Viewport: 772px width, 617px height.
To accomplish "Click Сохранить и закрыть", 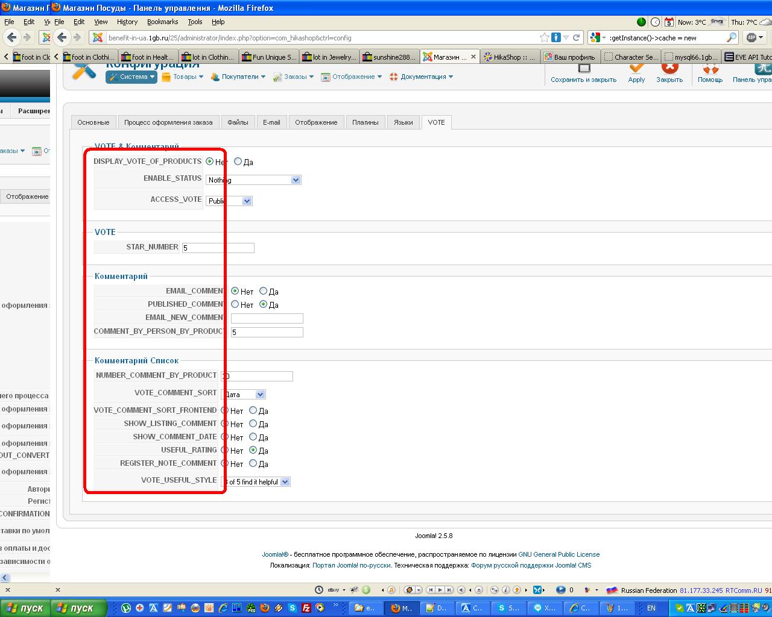I will [x=583, y=74].
